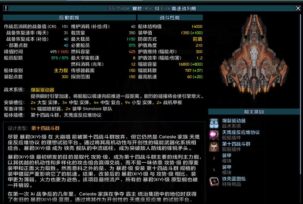The image size is (303, 204).
Task: Click yellow 爆裂驱动器 next to 战术系统
Action: (x=43, y=90)
